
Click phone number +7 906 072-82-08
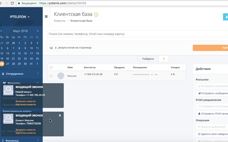point(93,74)
